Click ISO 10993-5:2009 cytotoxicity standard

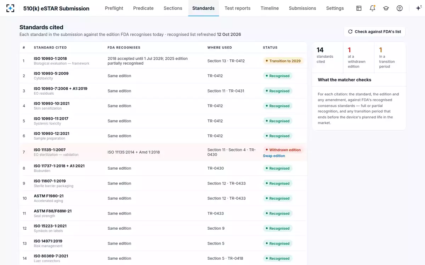pos(51,73)
